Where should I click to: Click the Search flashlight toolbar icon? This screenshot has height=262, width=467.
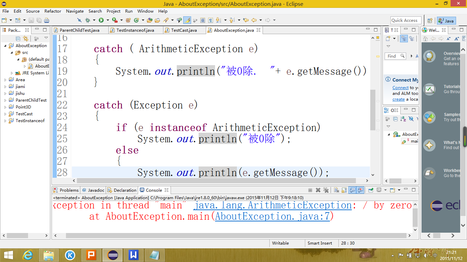[166, 20]
